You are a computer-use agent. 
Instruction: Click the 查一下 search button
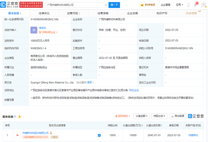coord(114,5)
